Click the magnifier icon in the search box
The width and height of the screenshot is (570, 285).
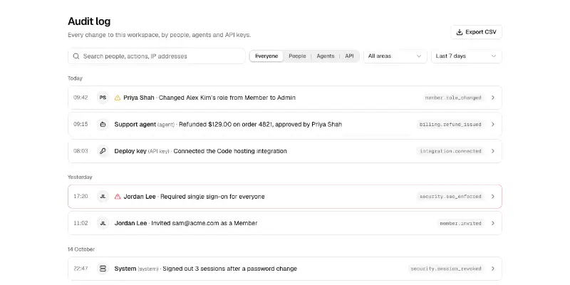76,56
